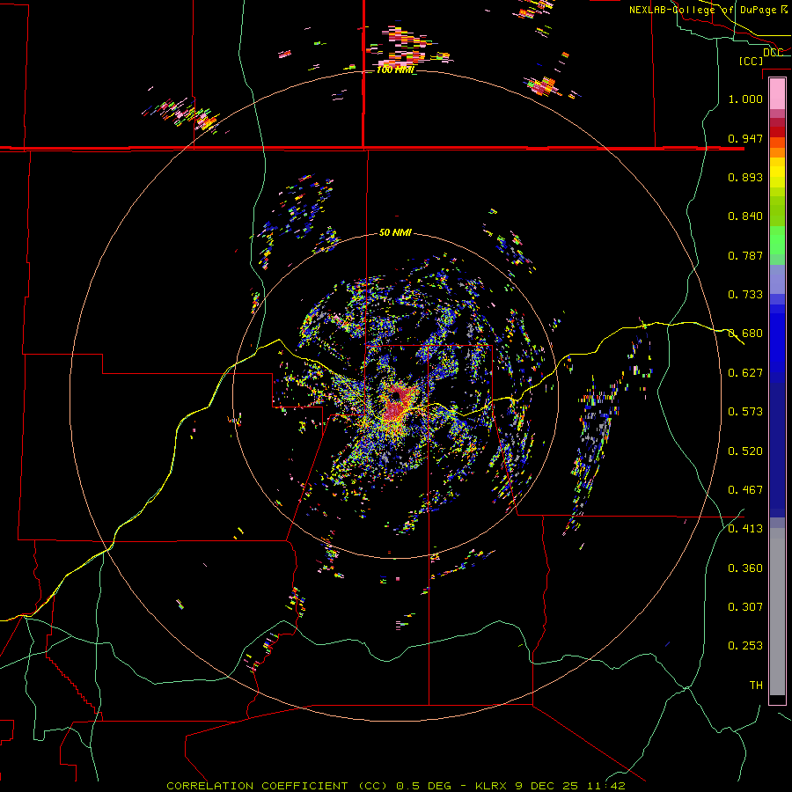
Task: Click the [CC] color scale label
Action: (x=751, y=61)
